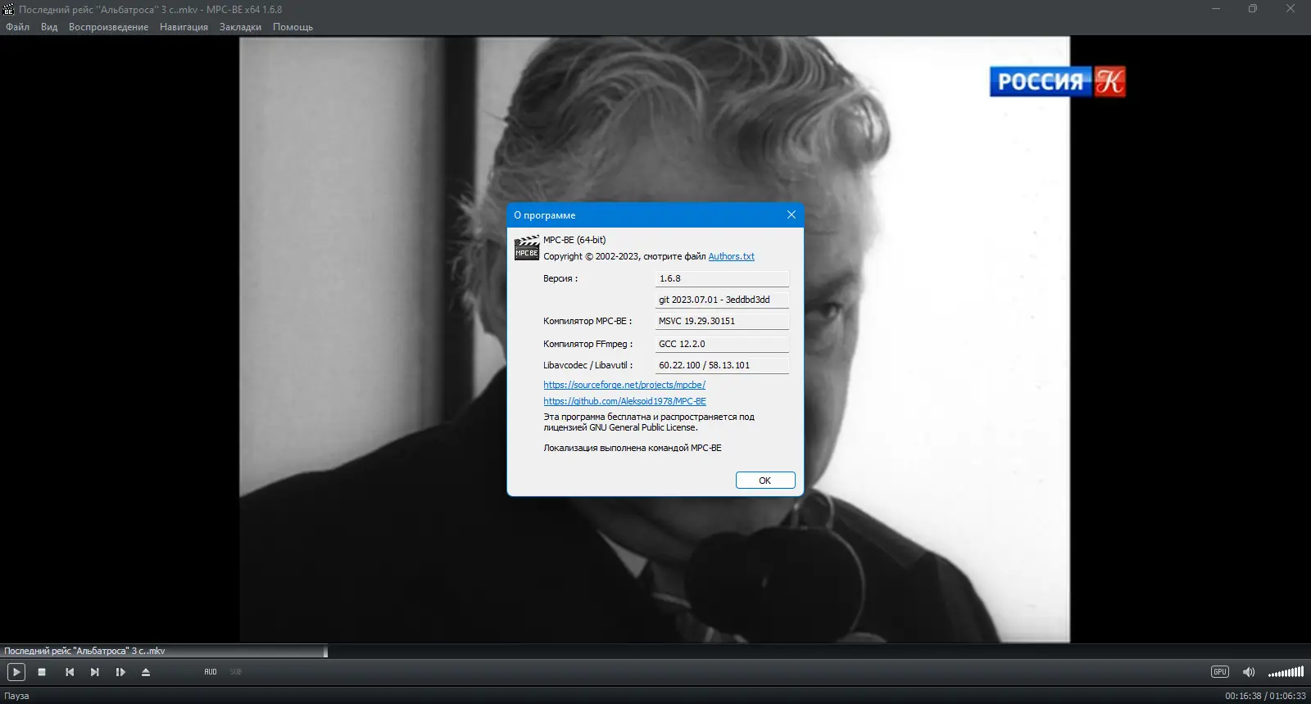Click the time display 00:16:38 / 01:06:33
Image resolution: width=1311 pixels, height=704 pixels.
(x=1265, y=696)
